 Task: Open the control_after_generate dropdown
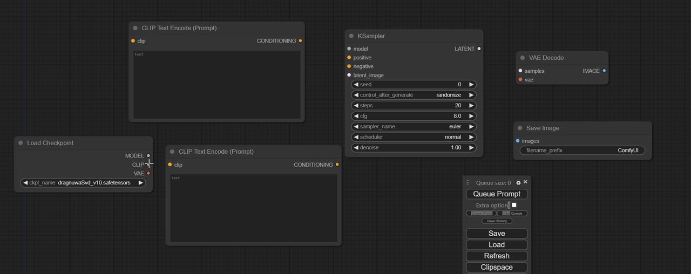tap(414, 95)
